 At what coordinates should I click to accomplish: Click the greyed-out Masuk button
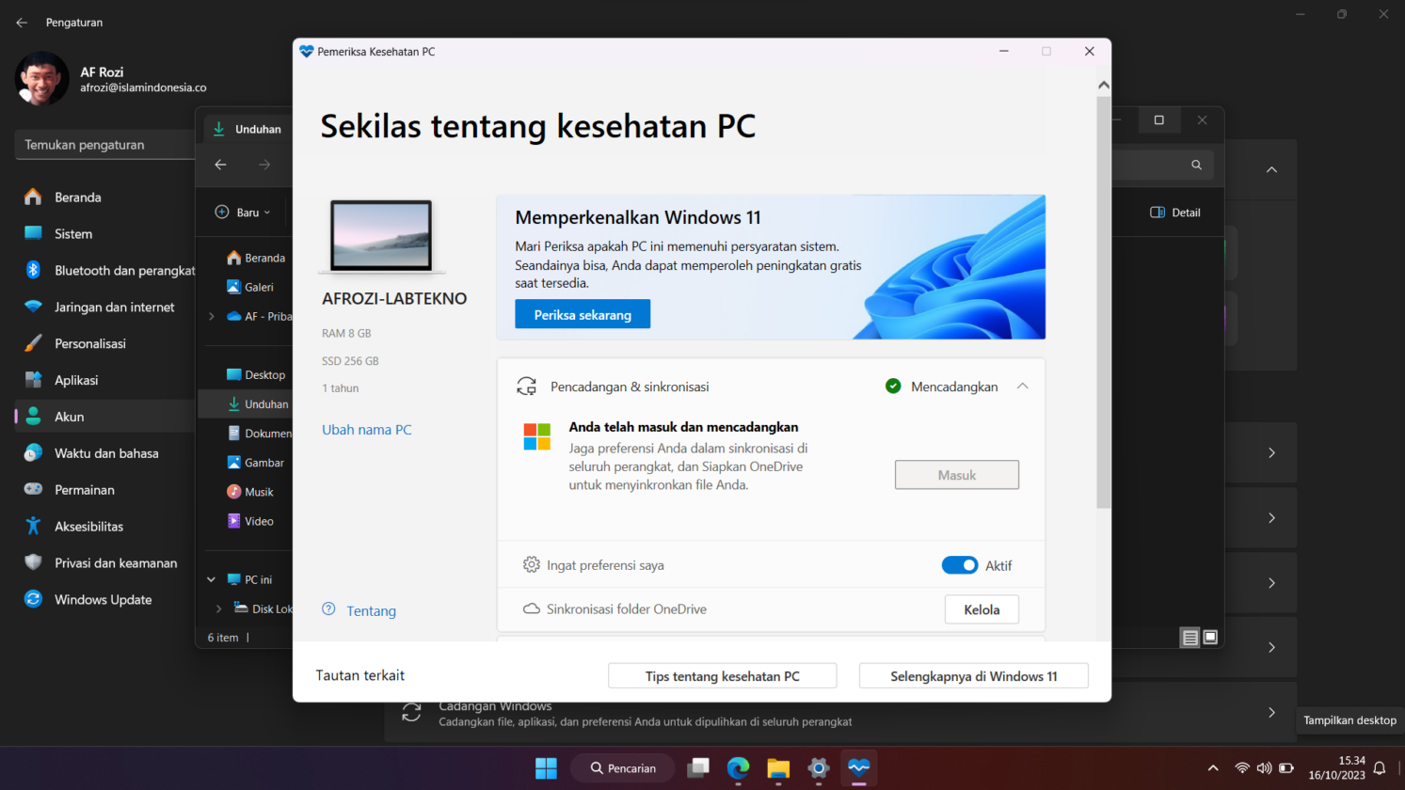pyautogui.click(x=957, y=475)
